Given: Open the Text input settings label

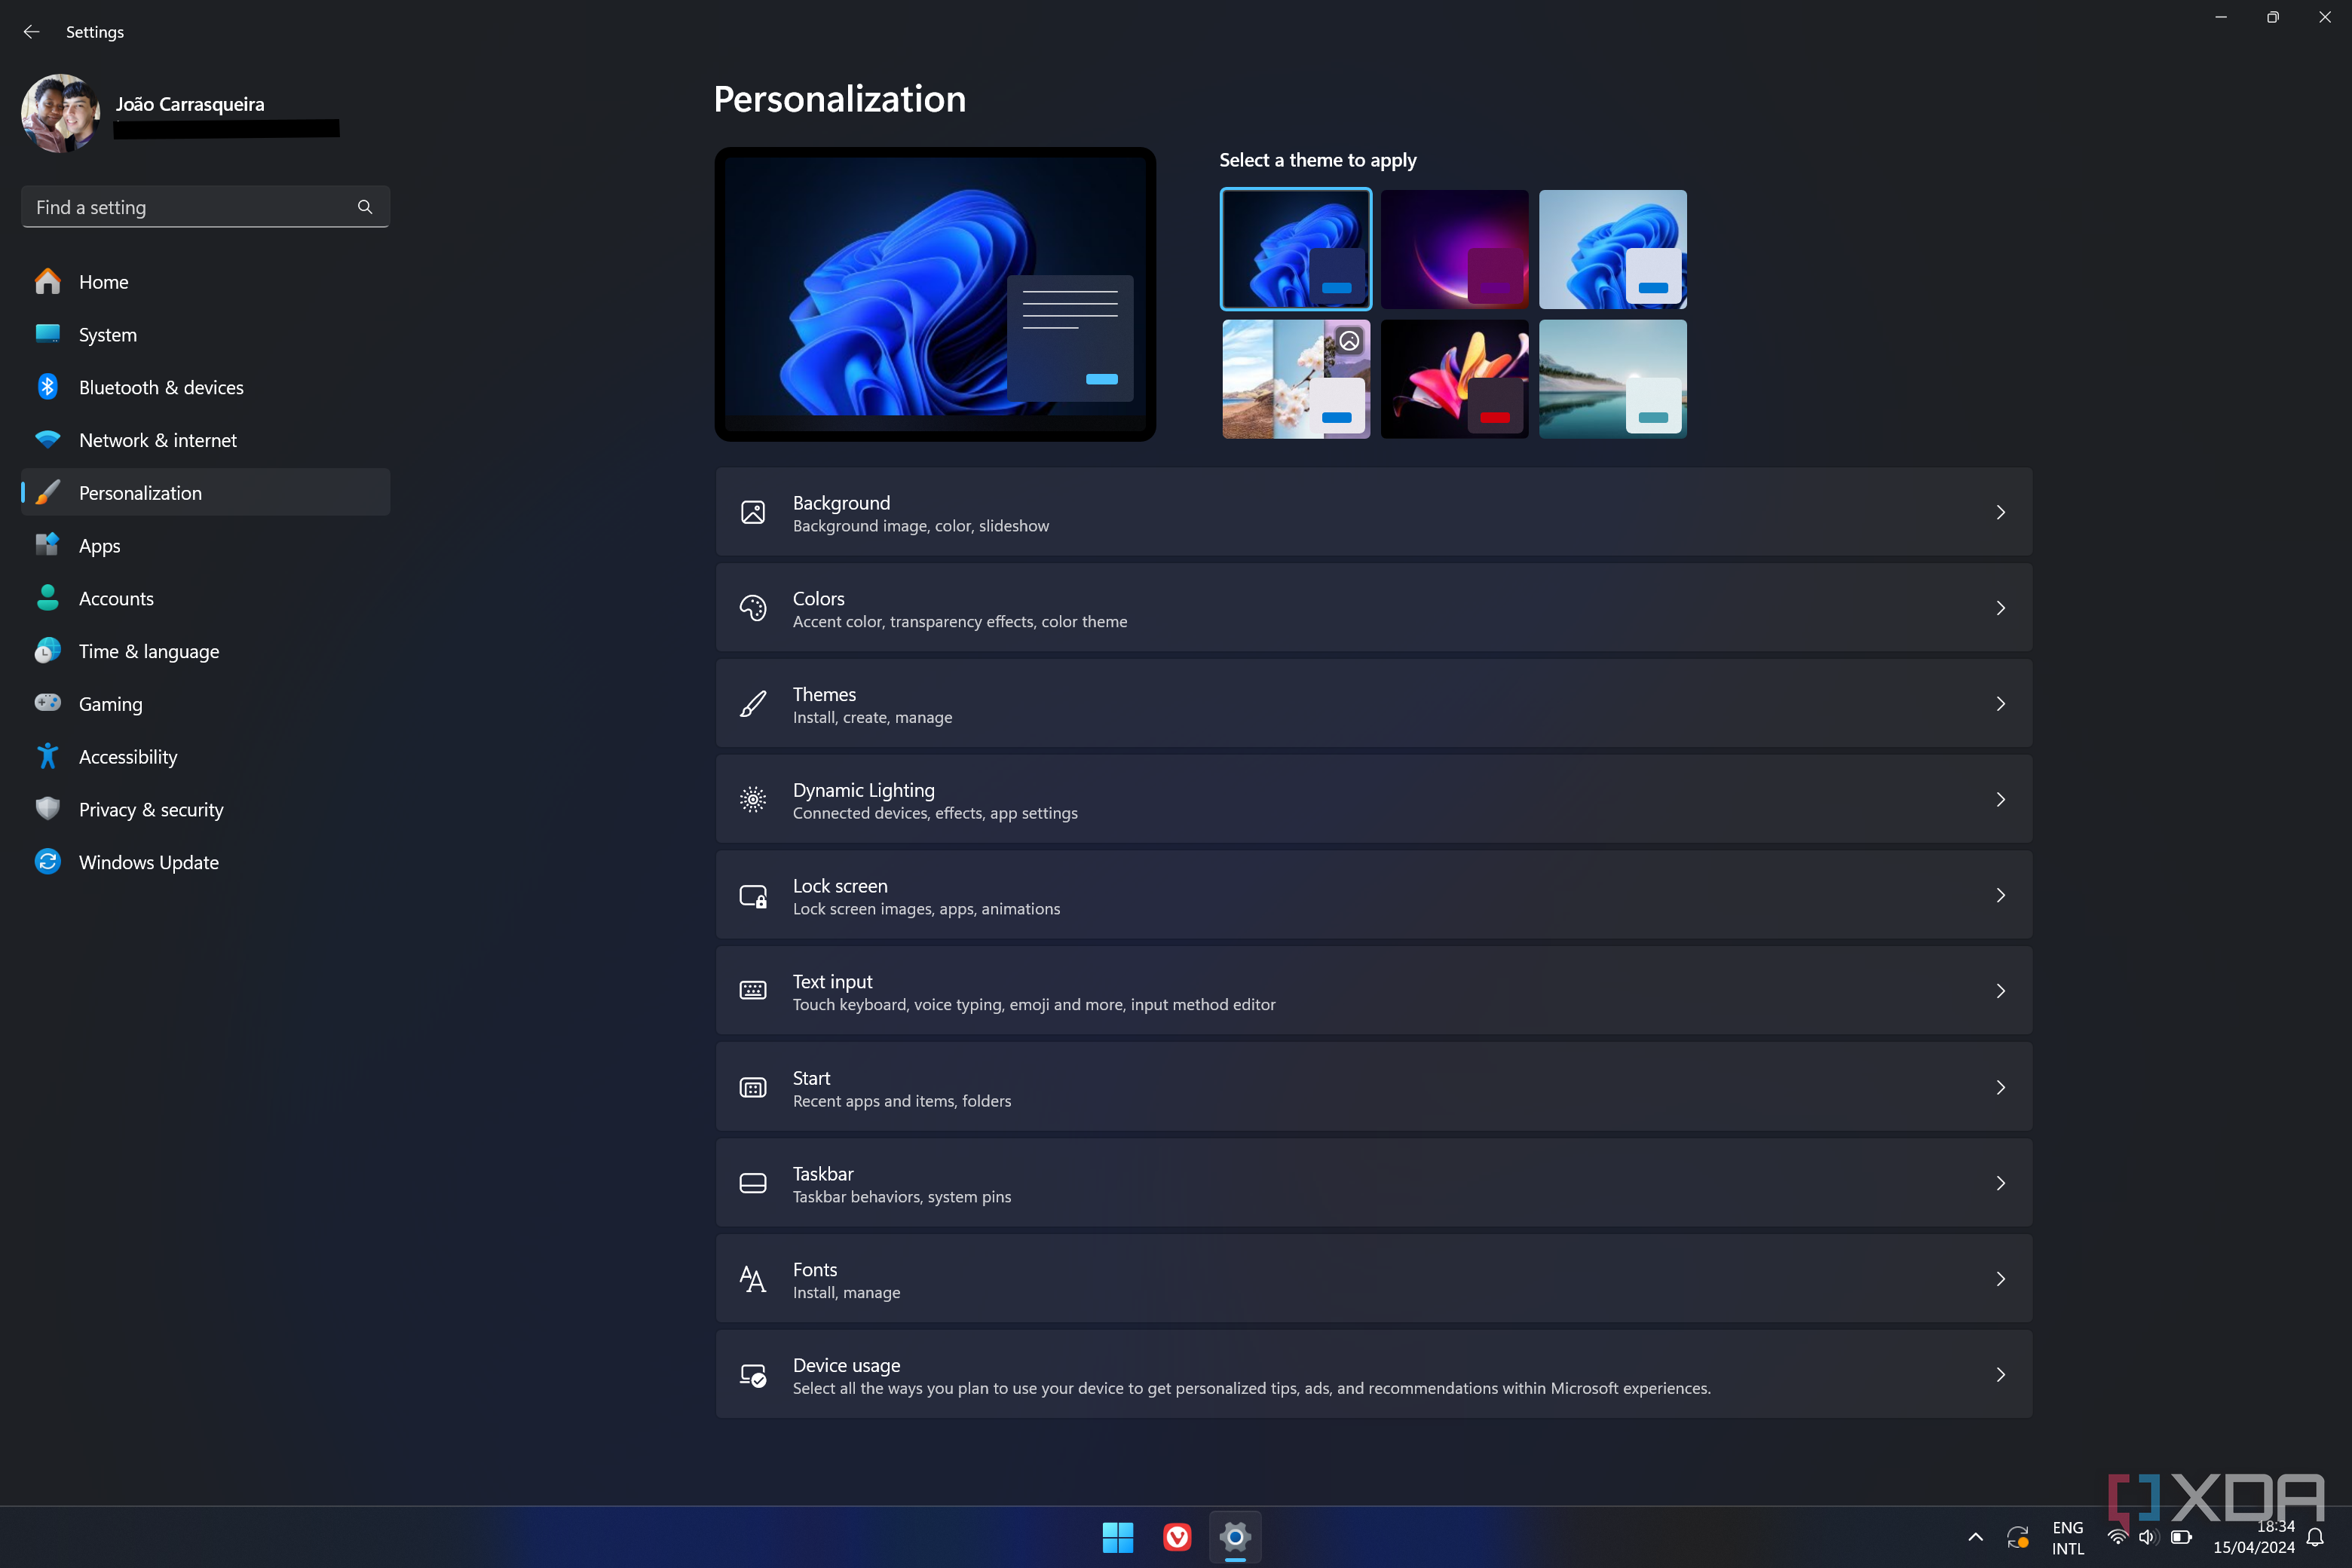Looking at the screenshot, I should click(x=833, y=982).
